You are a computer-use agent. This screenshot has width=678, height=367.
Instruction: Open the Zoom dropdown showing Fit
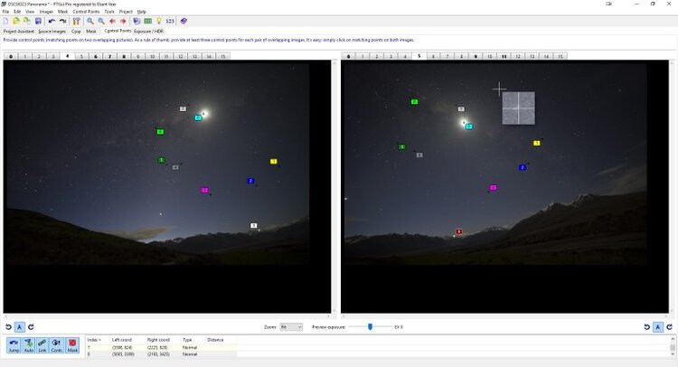pyautogui.click(x=291, y=327)
